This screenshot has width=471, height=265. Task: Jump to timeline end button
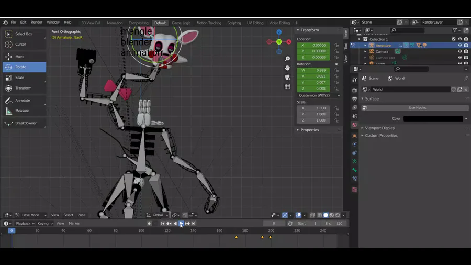click(194, 224)
